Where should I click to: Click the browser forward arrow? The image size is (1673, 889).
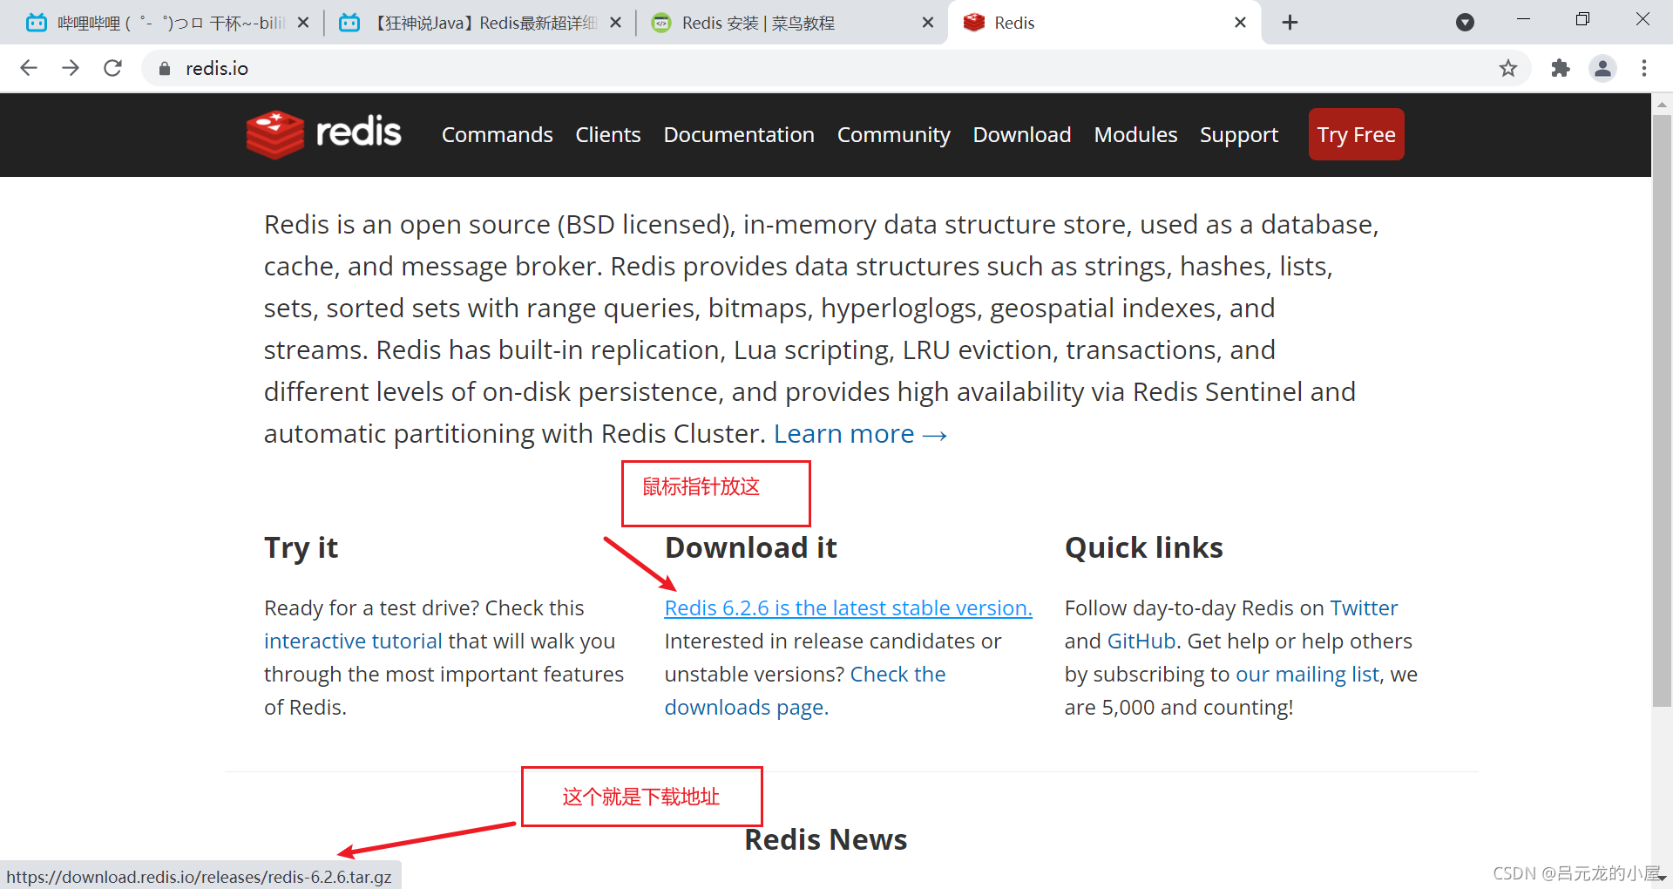pos(71,68)
